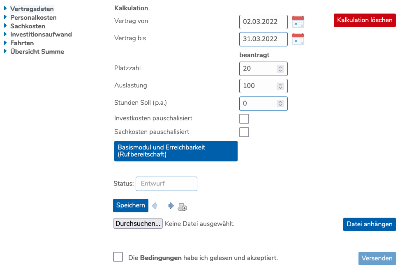Screen dimensions: 400x269
Task: Enable Investkosten pauschalisiert checkbox
Action: point(244,119)
